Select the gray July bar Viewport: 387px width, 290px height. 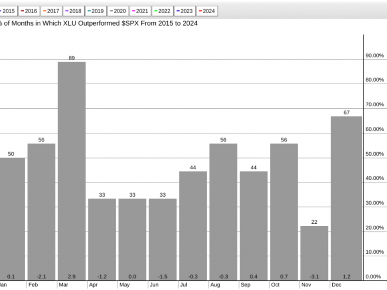193,226
